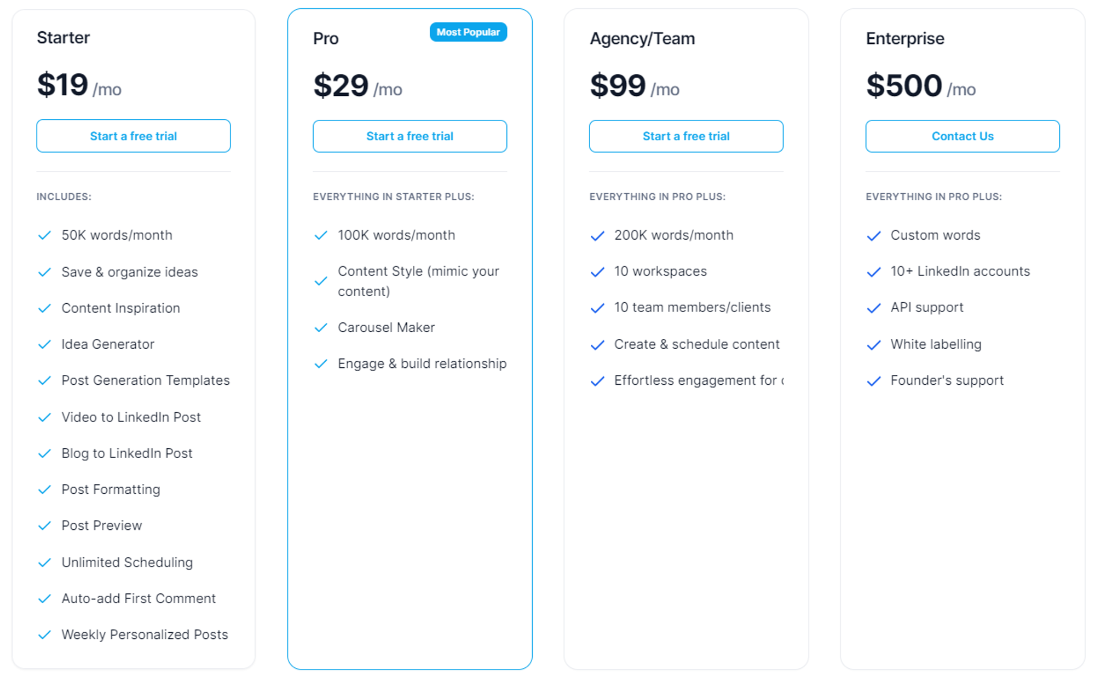
Task: Start the Agency/Team free trial
Action: coord(686,136)
